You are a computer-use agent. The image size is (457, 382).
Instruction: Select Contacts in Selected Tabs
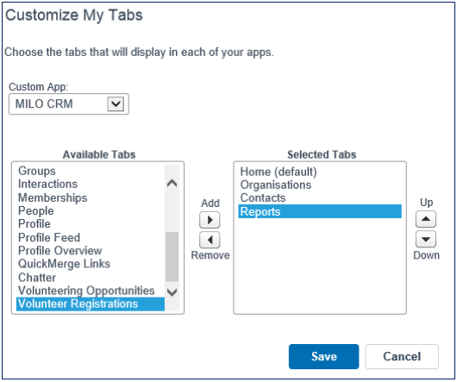[x=263, y=198]
